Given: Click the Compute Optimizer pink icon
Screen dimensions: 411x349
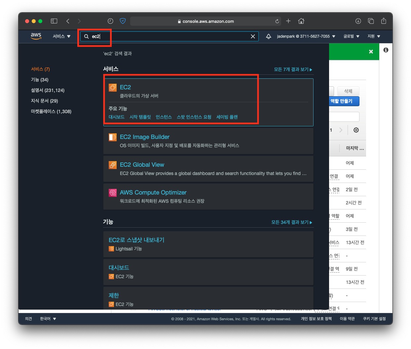Looking at the screenshot, I should (x=113, y=193).
